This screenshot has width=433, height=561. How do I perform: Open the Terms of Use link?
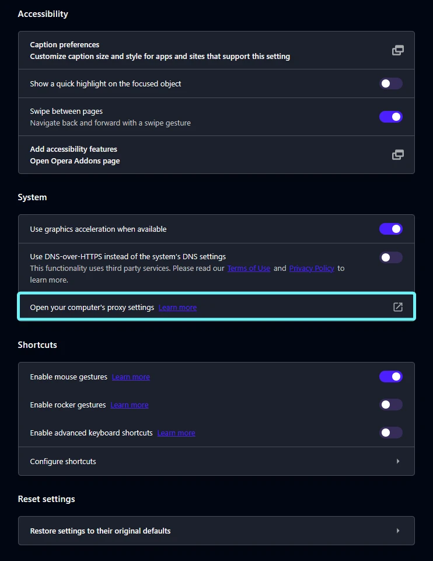click(x=249, y=269)
